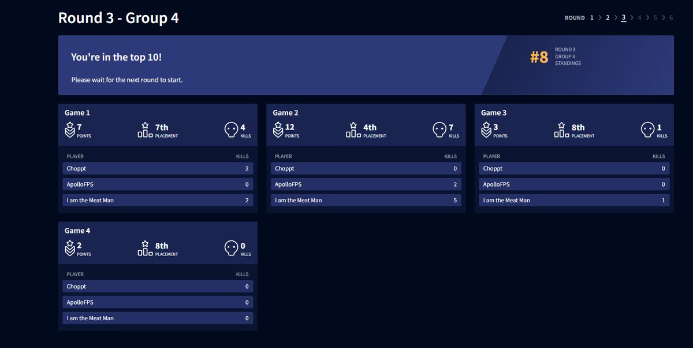Click the ROUND label in pagination
Viewport: 693px width, 348px height.
click(x=575, y=18)
